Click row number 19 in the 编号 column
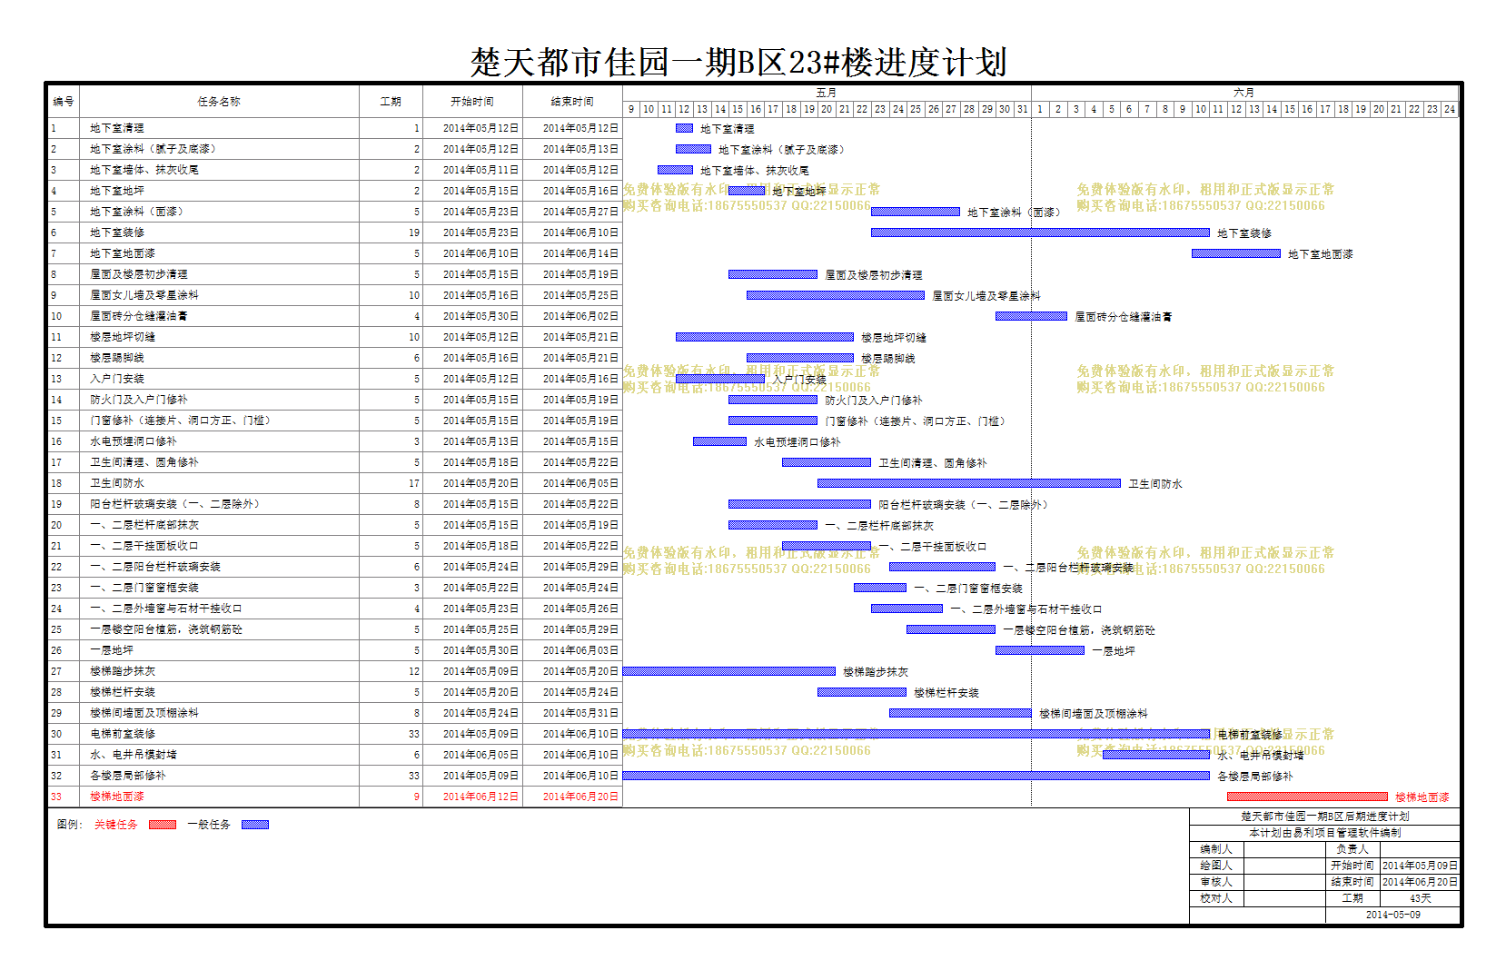This screenshot has width=1506, height=970. pyautogui.click(x=56, y=504)
